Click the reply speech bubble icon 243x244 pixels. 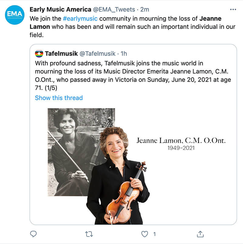pos(34,234)
